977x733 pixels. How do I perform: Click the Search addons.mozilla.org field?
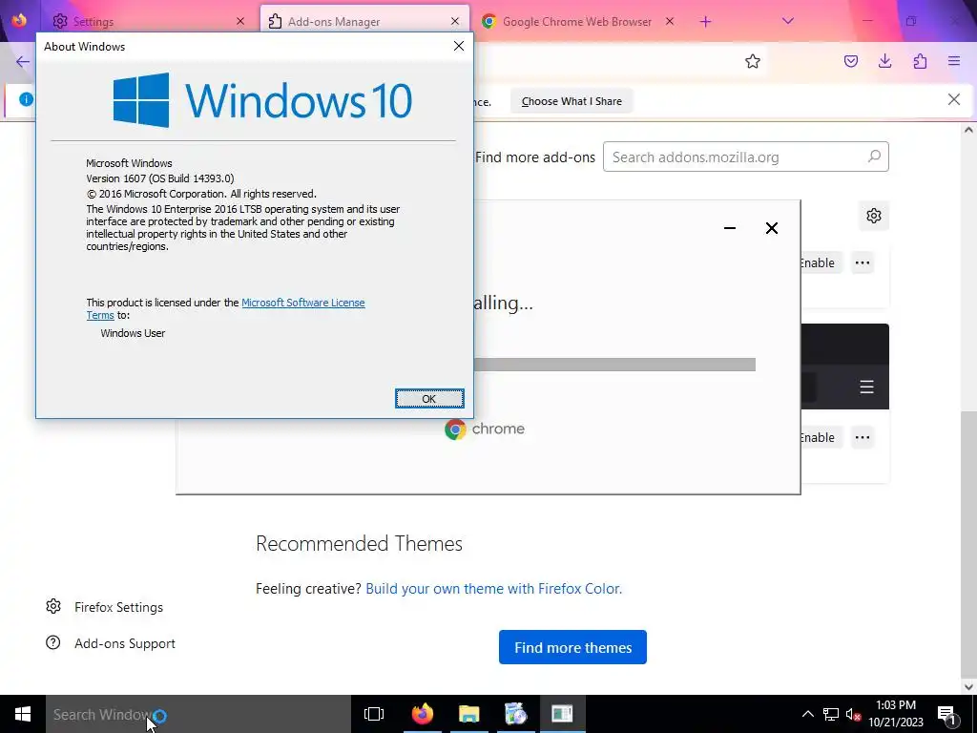[745, 157]
